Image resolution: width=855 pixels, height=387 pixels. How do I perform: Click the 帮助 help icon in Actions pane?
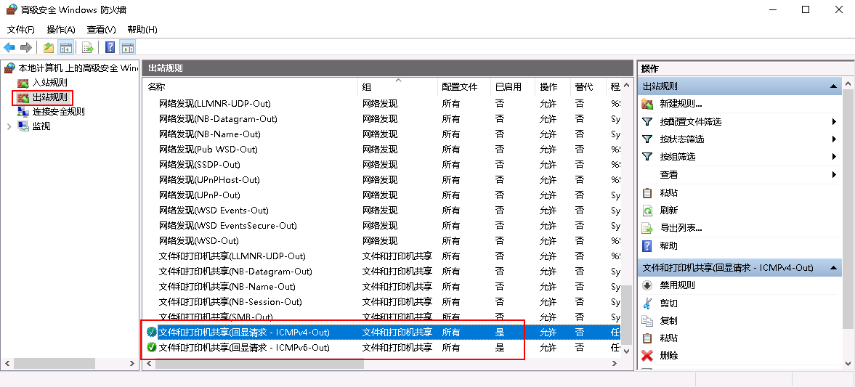coord(647,246)
